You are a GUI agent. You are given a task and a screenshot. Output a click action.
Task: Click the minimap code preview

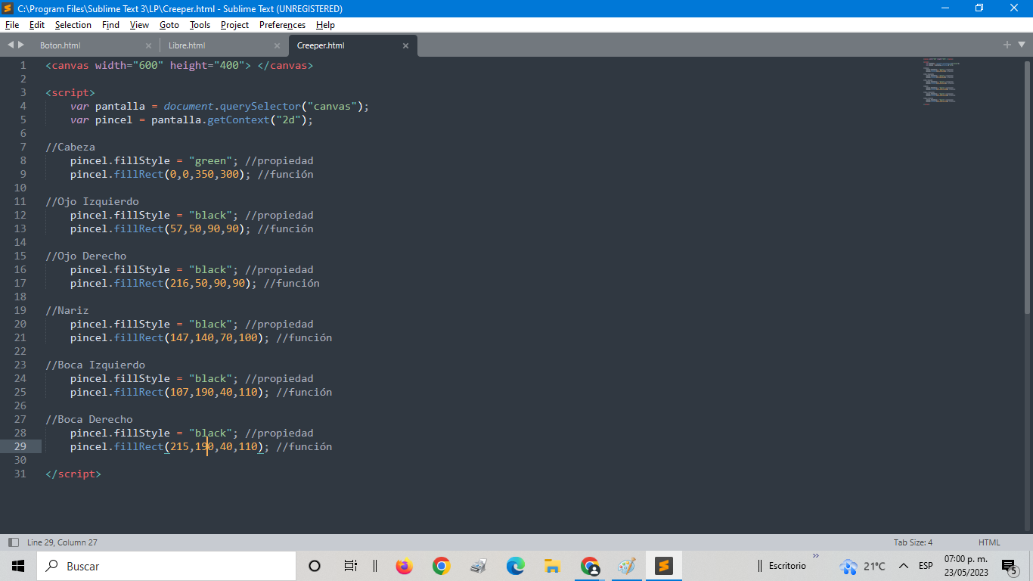click(941, 82)
